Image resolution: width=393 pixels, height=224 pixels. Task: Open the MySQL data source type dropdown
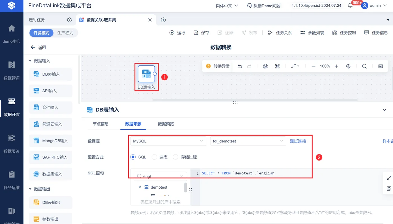pyautogui.click(x=168, y=141)
